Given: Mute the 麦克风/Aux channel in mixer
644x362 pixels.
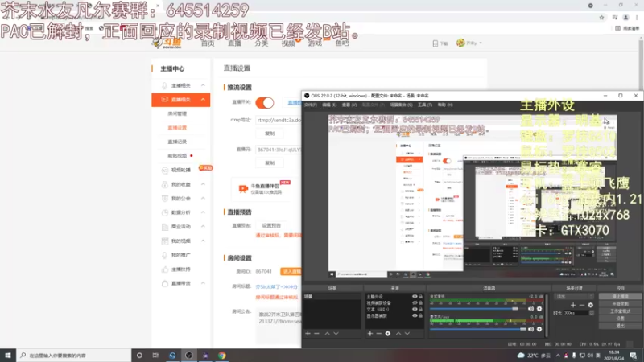Looking at the screenshot, I should coord(530,329).
